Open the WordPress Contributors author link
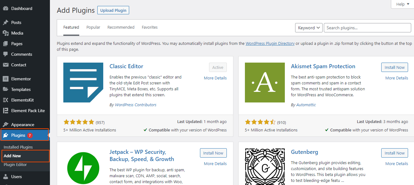This screenshot has width=414, height=185. point(136,105)
